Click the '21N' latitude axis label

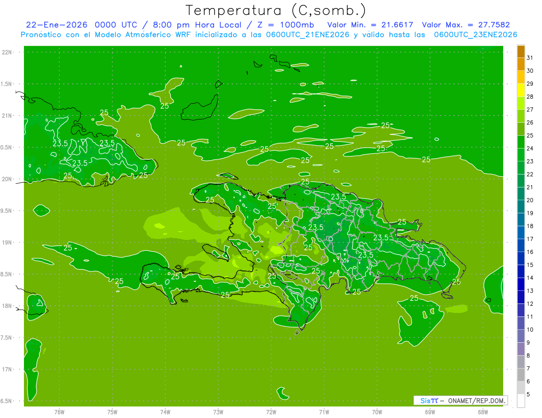point(7,116)
